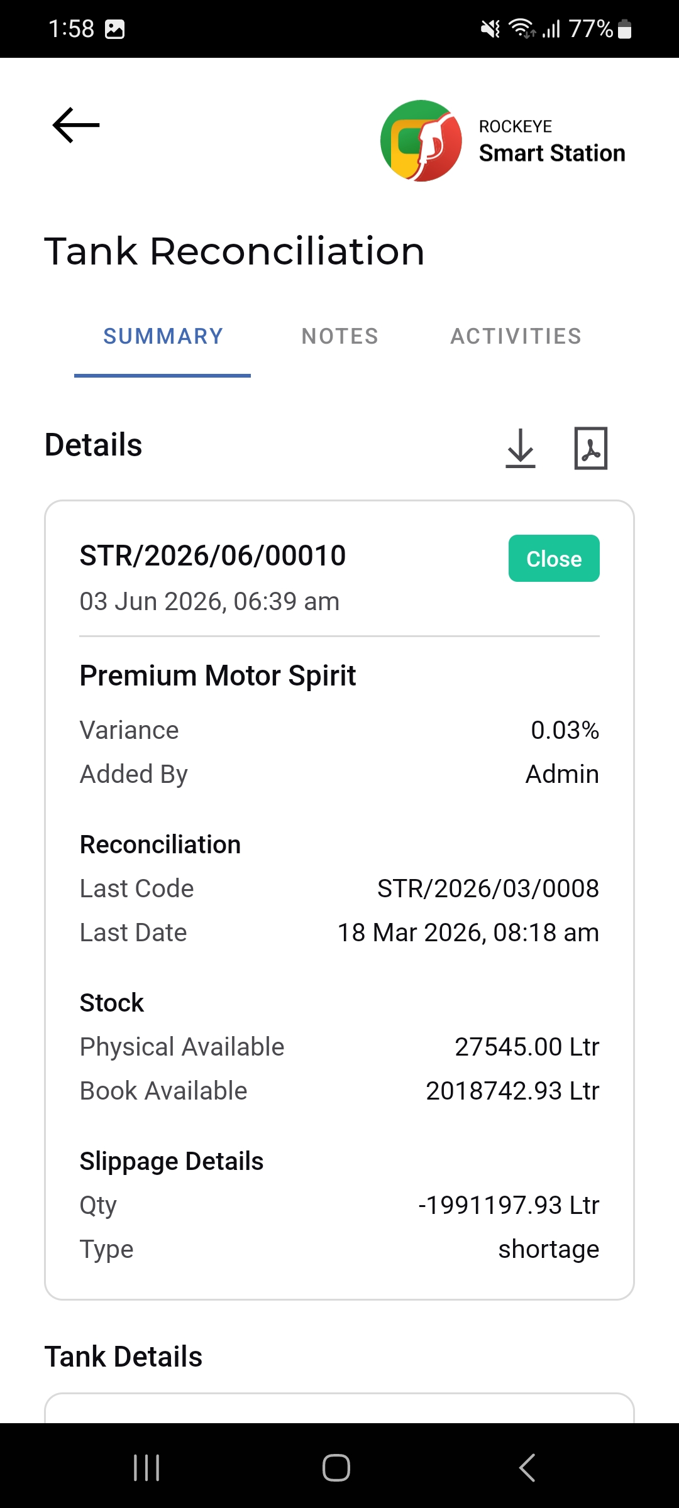Export details as PDF

click(591, 449)
